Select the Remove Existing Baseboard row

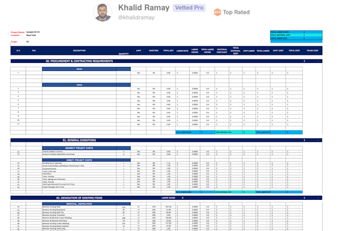pyautogui.click(x=54, y=209)
